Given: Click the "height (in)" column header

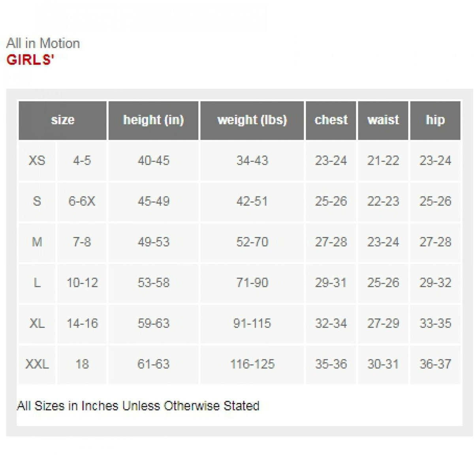Looking at the screenshot, I should [x=153, y=120].
